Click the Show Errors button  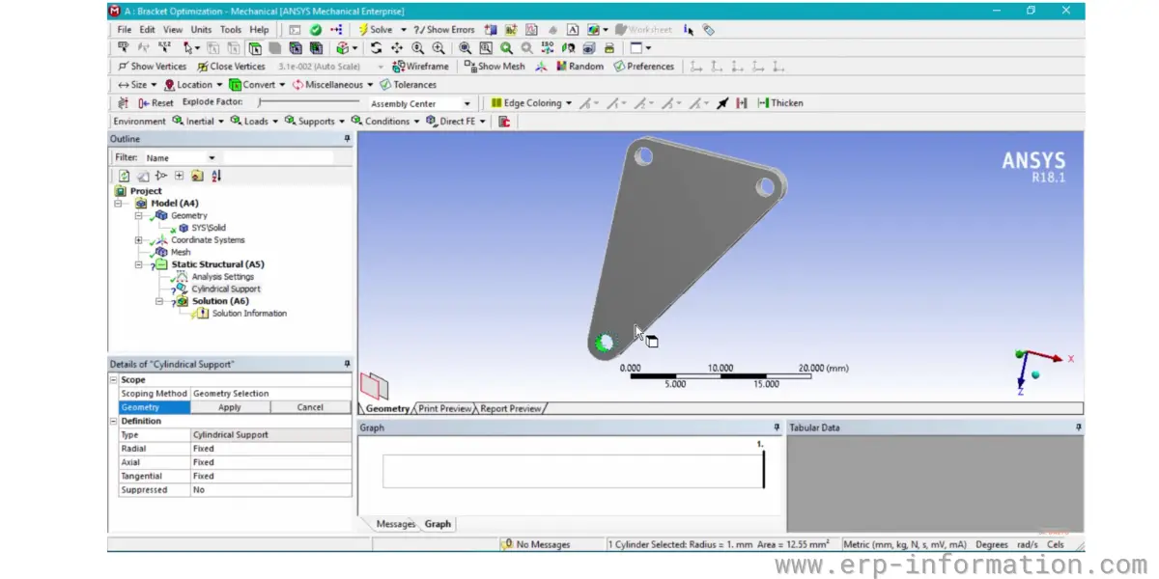point(443,30)
